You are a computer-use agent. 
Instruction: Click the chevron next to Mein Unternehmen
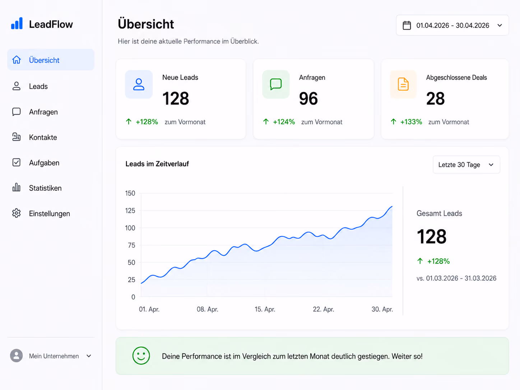[89, 356]
